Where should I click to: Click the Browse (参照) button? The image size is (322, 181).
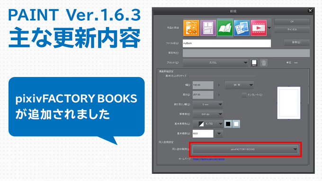click(296, 43)
